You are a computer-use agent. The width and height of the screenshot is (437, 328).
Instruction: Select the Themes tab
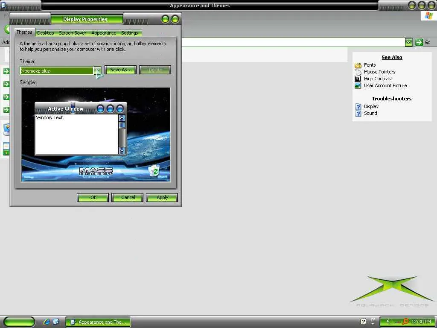click(x=24, y=32)
